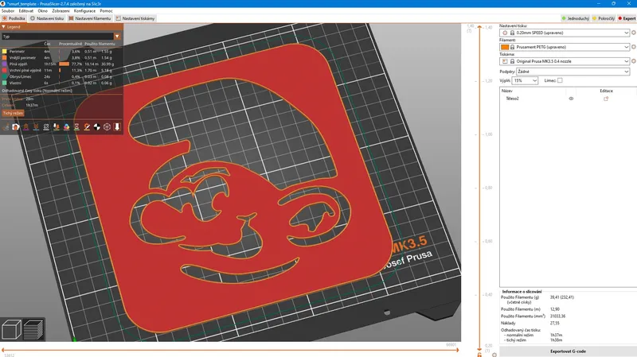Click the orange filament color swatch
The image size is (637, 357).
(505, 47)
